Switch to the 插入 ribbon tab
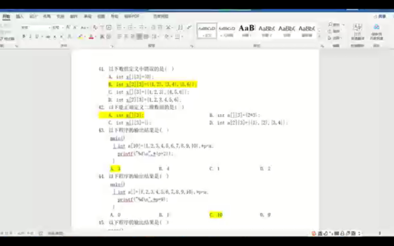394x246 pixels. [x=19, y=16]
